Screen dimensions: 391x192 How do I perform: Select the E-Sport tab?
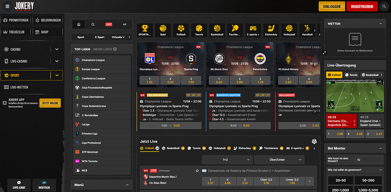pos(99,37)
